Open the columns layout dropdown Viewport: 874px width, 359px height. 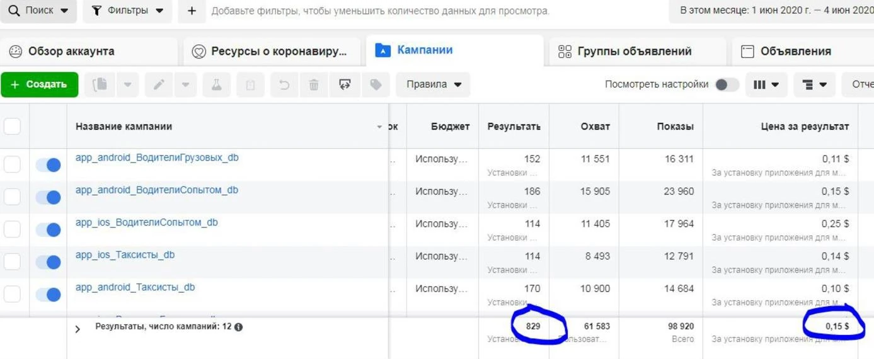tap(766, 84)
